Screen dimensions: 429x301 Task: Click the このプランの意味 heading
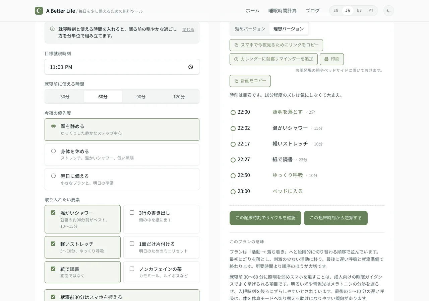(247, 242)
